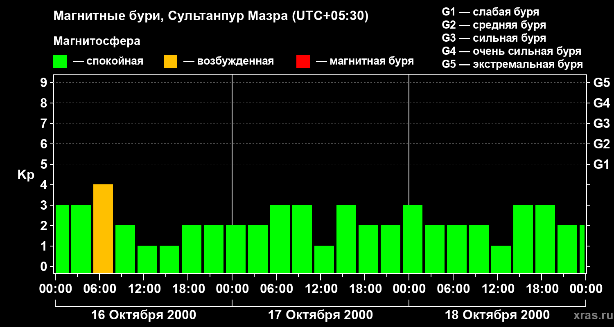614x327 pixels.
Task: Click 'G3 — сильная буря' legend line
Action: pyautogui.click(x=494, y=38)
